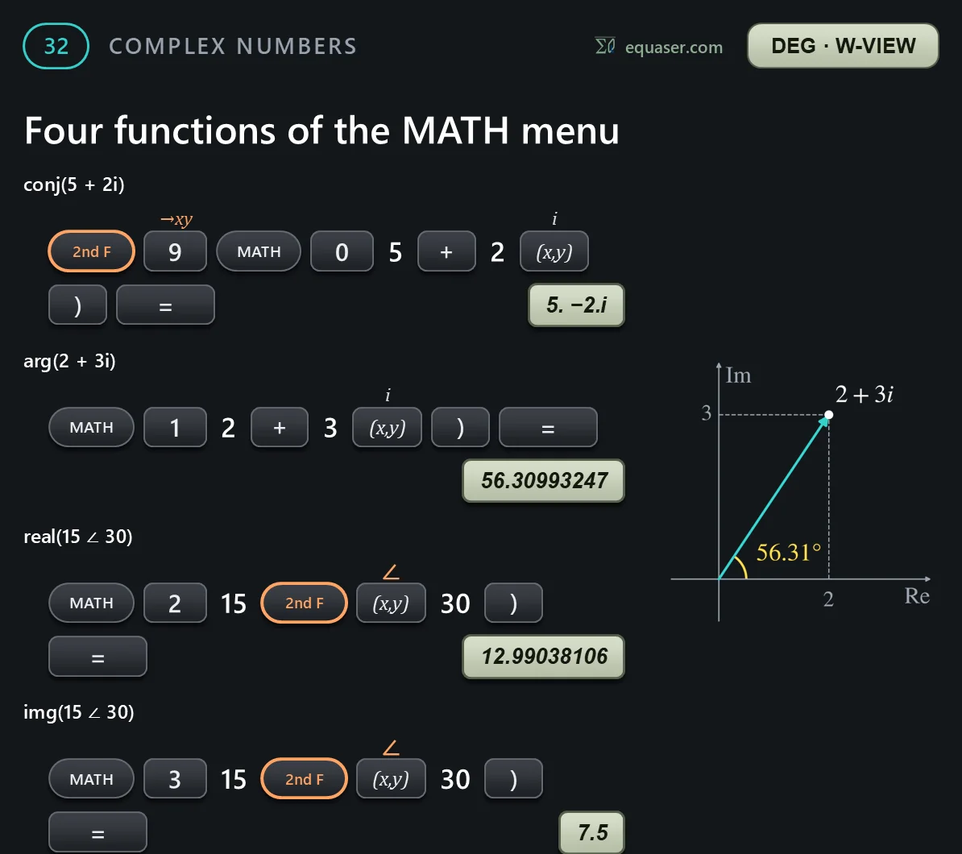Click the heading Four functions of the MATH menu
Image resolution: width=962 pixels, height=854 pixels.
(x=321, y=131)
